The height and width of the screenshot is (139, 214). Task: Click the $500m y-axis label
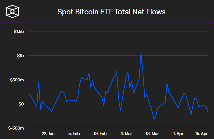click(x=17, y=80)
